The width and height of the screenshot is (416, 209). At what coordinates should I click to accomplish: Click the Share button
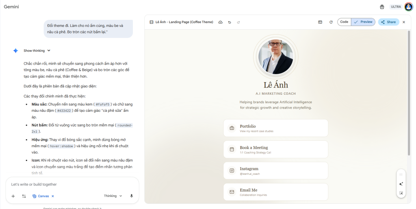(x=388, y=22)
